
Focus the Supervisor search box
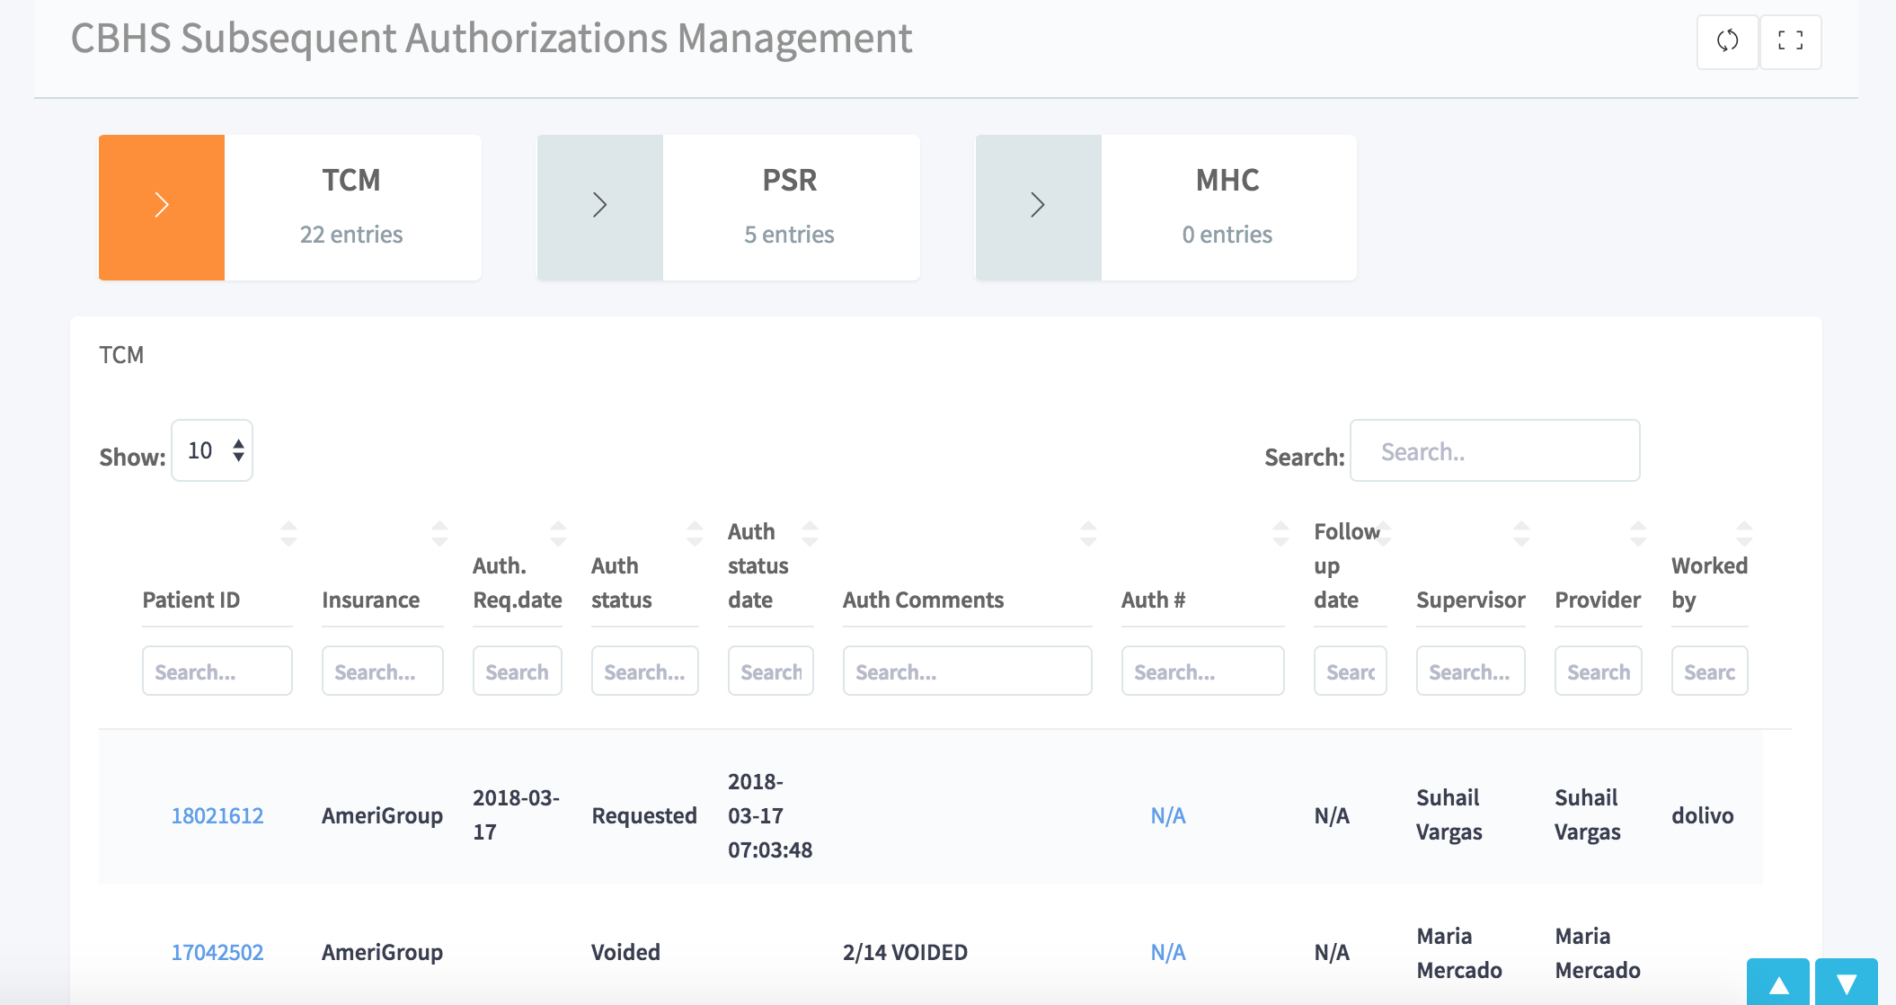tap(1471, 671)
